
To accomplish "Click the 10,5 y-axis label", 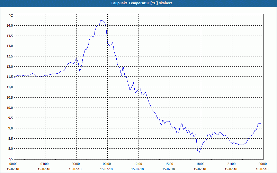I will tap(10, 98).
